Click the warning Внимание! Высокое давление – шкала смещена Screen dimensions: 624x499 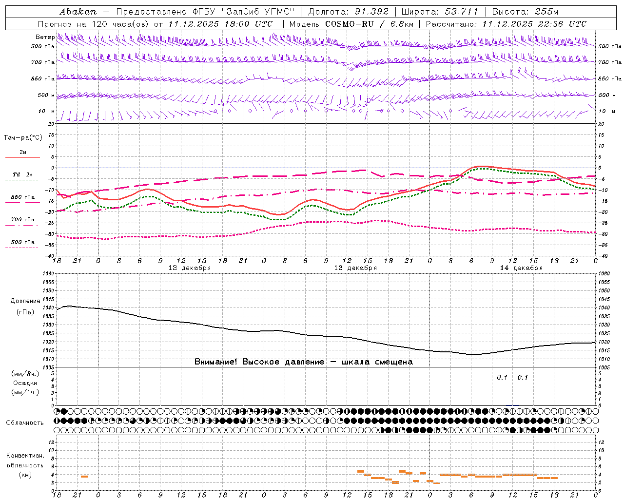[x=304, y=362]
